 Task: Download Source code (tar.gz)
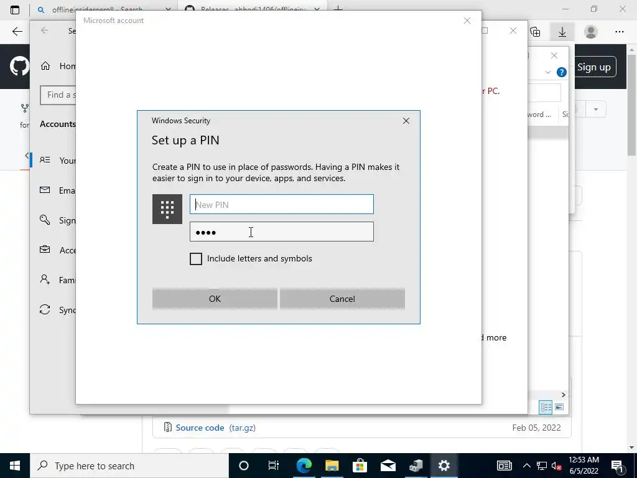[216, 428]
